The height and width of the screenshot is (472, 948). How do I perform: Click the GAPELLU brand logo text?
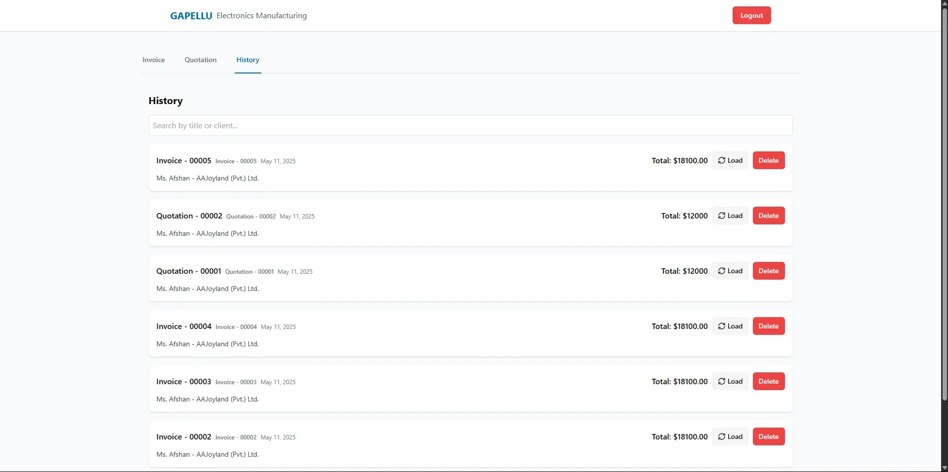[191, 16]
